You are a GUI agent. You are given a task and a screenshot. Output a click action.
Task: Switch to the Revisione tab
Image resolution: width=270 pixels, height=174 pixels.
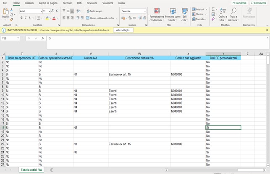pos(92,3)
